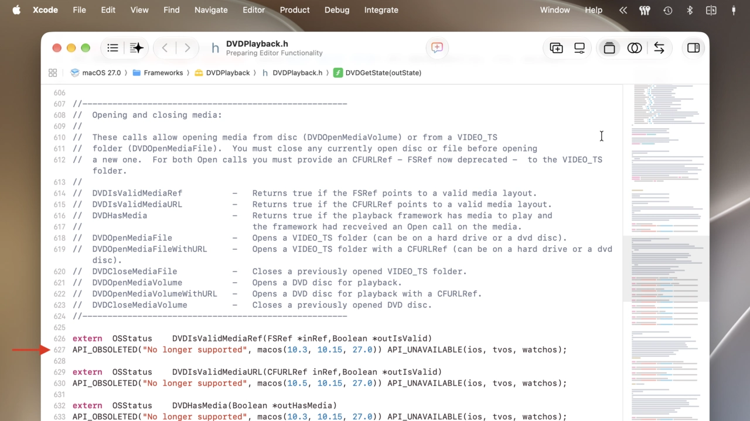Click the rightmost menu bar status icon
750x421 pixels.
pyautogui.click(x=734, y=10)
